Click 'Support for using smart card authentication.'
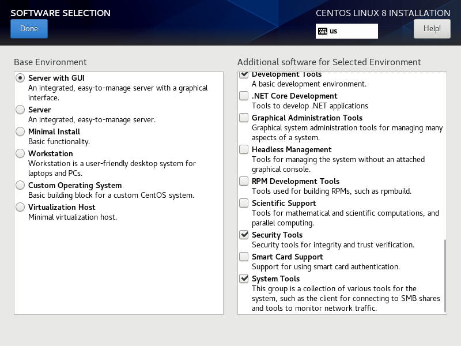This screenshot has height=346, width=461. 326,267
